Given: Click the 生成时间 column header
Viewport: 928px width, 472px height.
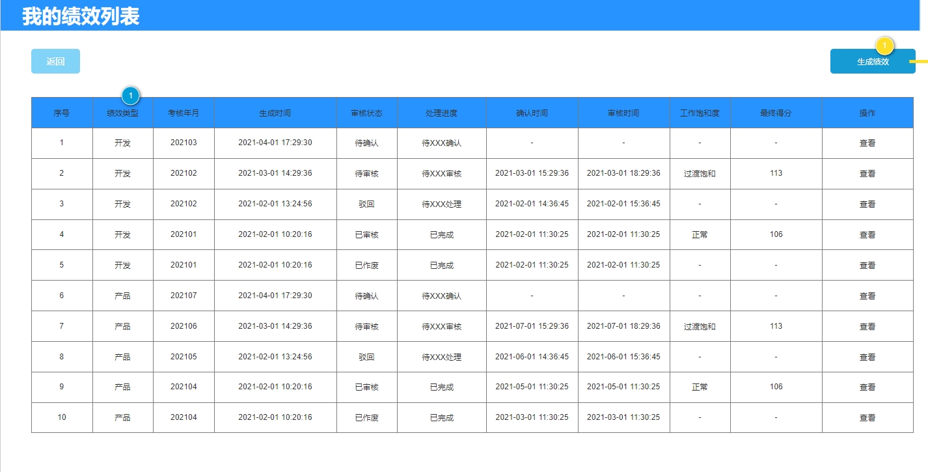Looking at the screenshot, I should tap(275, 113).
